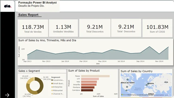Click the Jul 2014 axis label
Screen dimensions: 174x98
click(121, 61)
